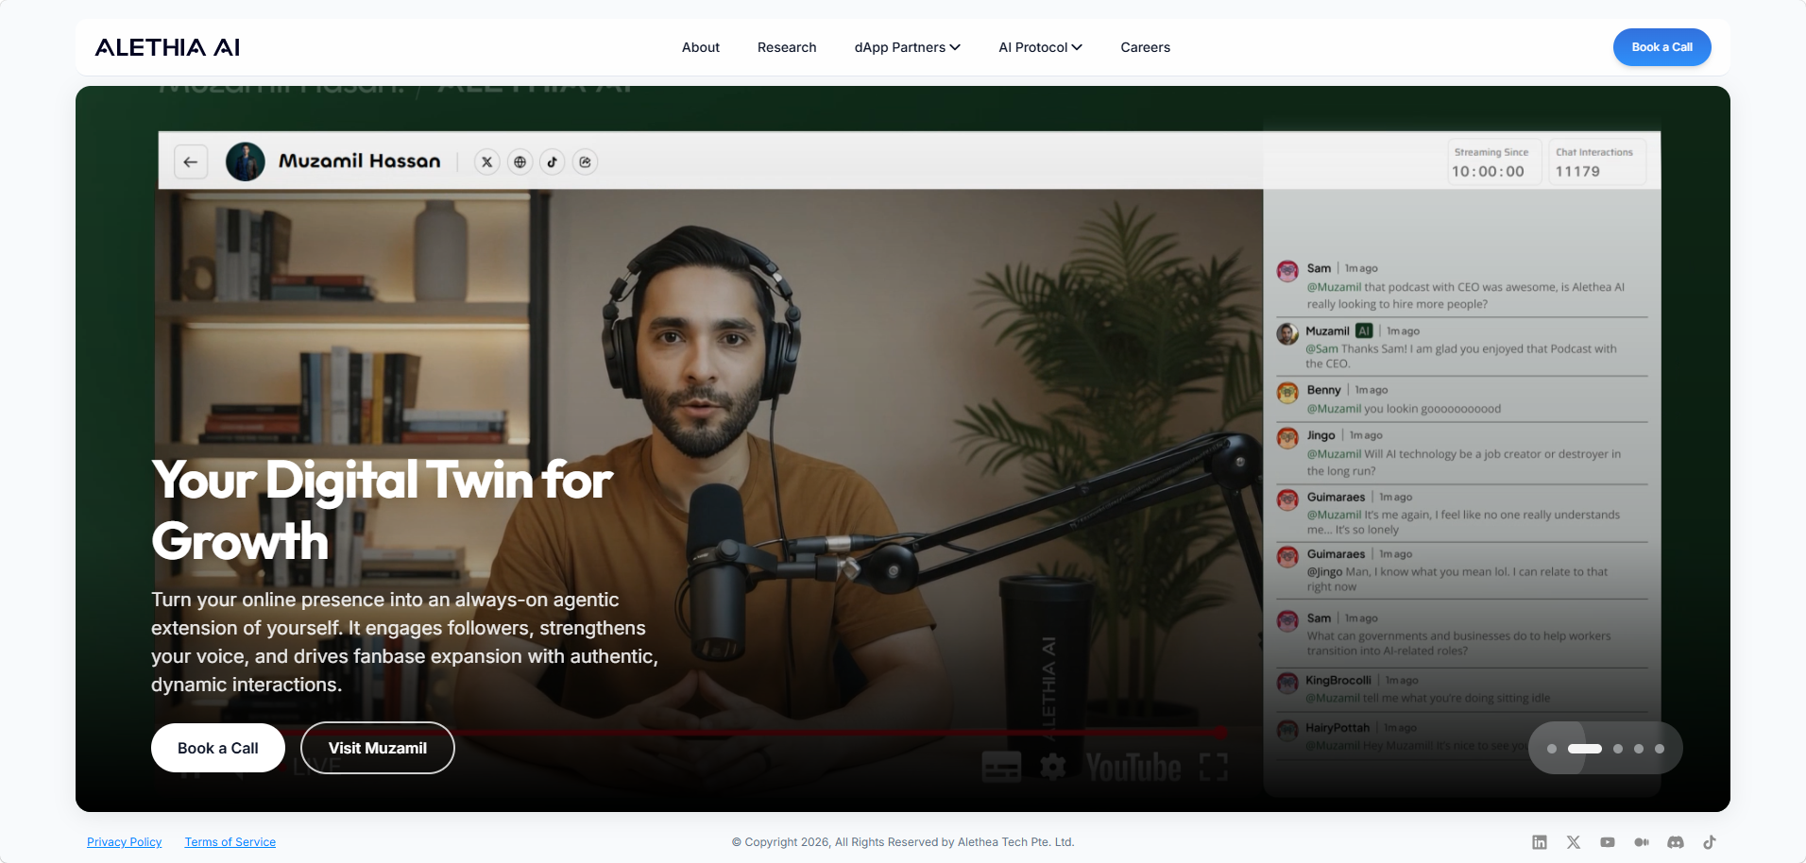Navigate to the Careers page

point(1146,47)
